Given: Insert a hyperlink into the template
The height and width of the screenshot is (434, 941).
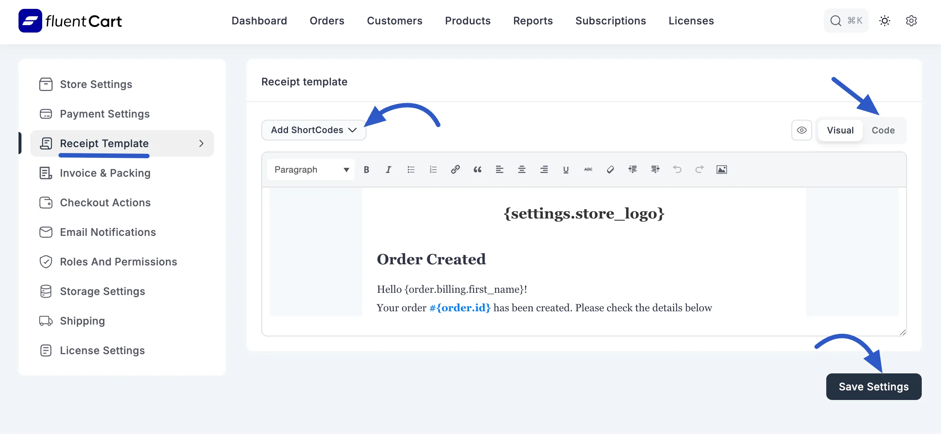Looking at the screenshot, I should (455, 169).
